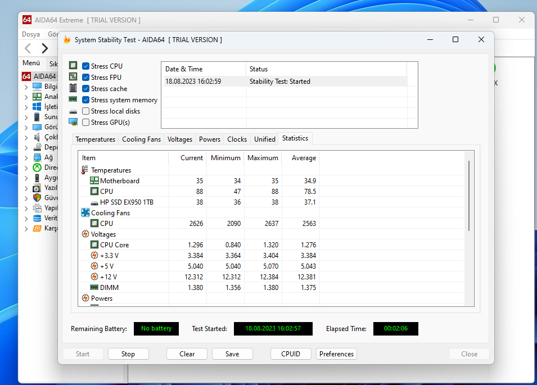Expand the Çokl tree node chevron

(26, 138)
